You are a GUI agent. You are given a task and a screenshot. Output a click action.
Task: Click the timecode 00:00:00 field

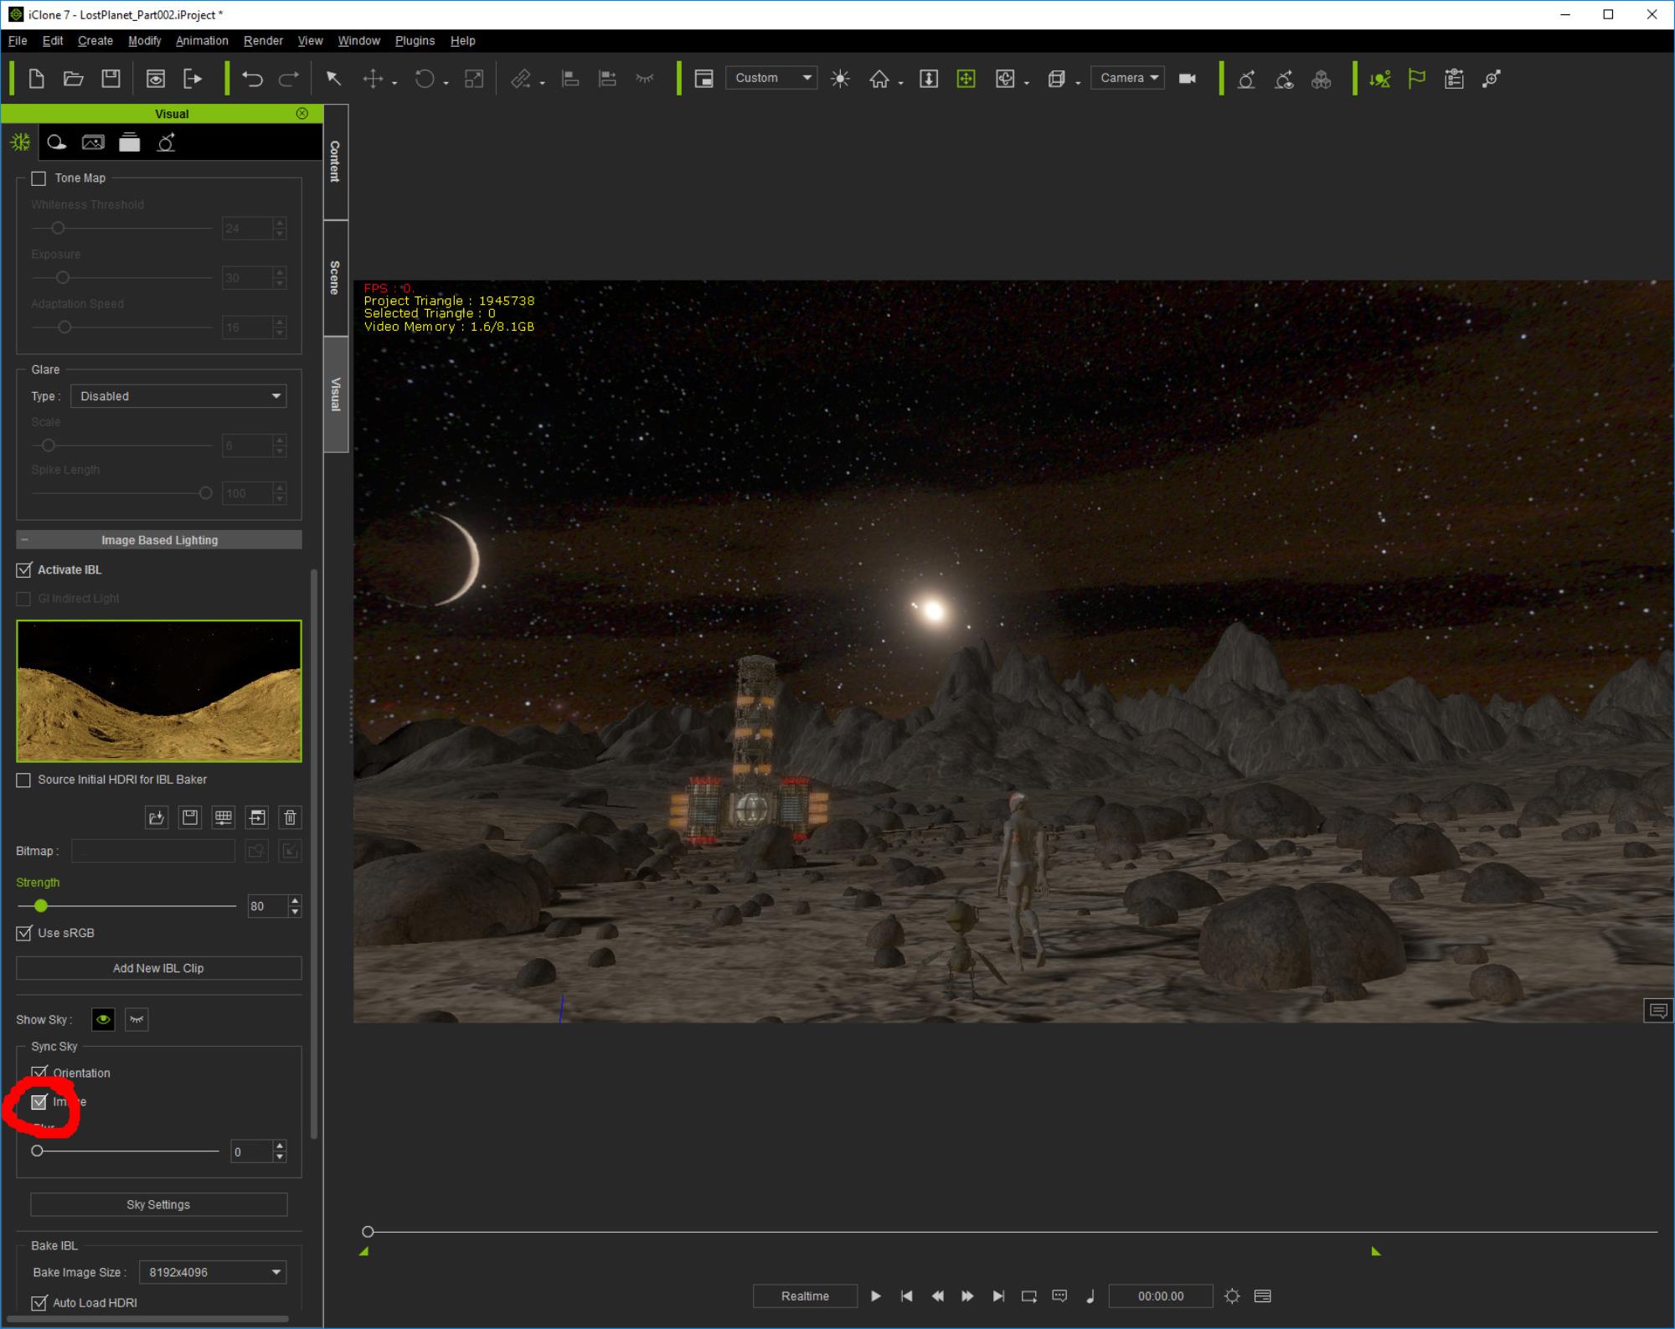(1161, 1296)
